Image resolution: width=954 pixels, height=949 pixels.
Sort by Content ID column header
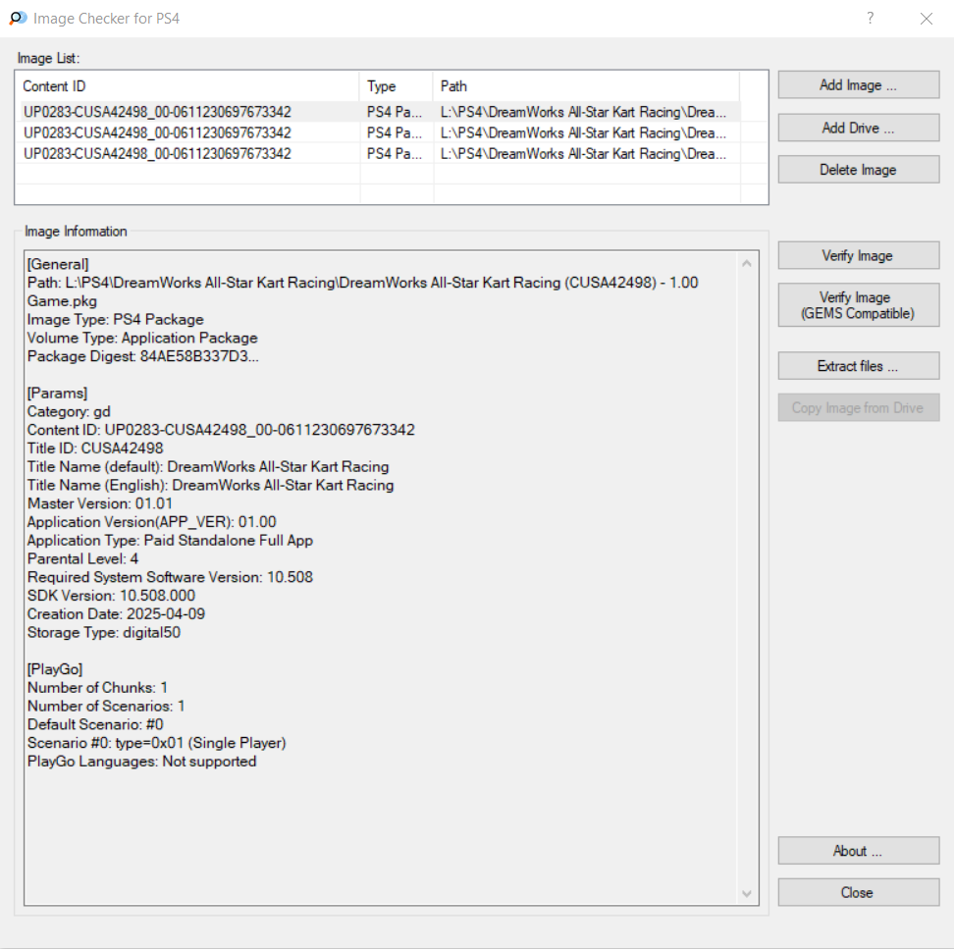click(x=187, y=86)
